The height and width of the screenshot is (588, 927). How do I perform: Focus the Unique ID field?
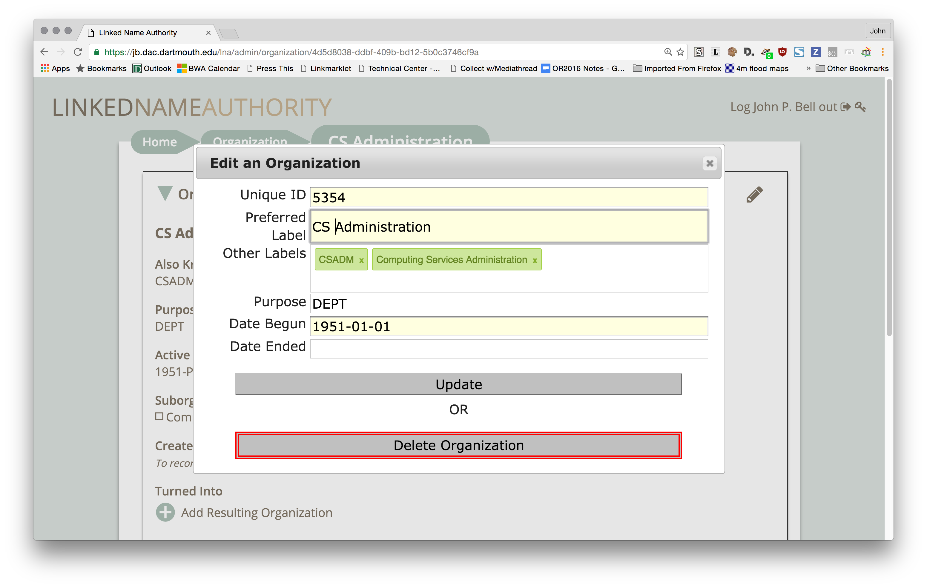pos(509,197)
